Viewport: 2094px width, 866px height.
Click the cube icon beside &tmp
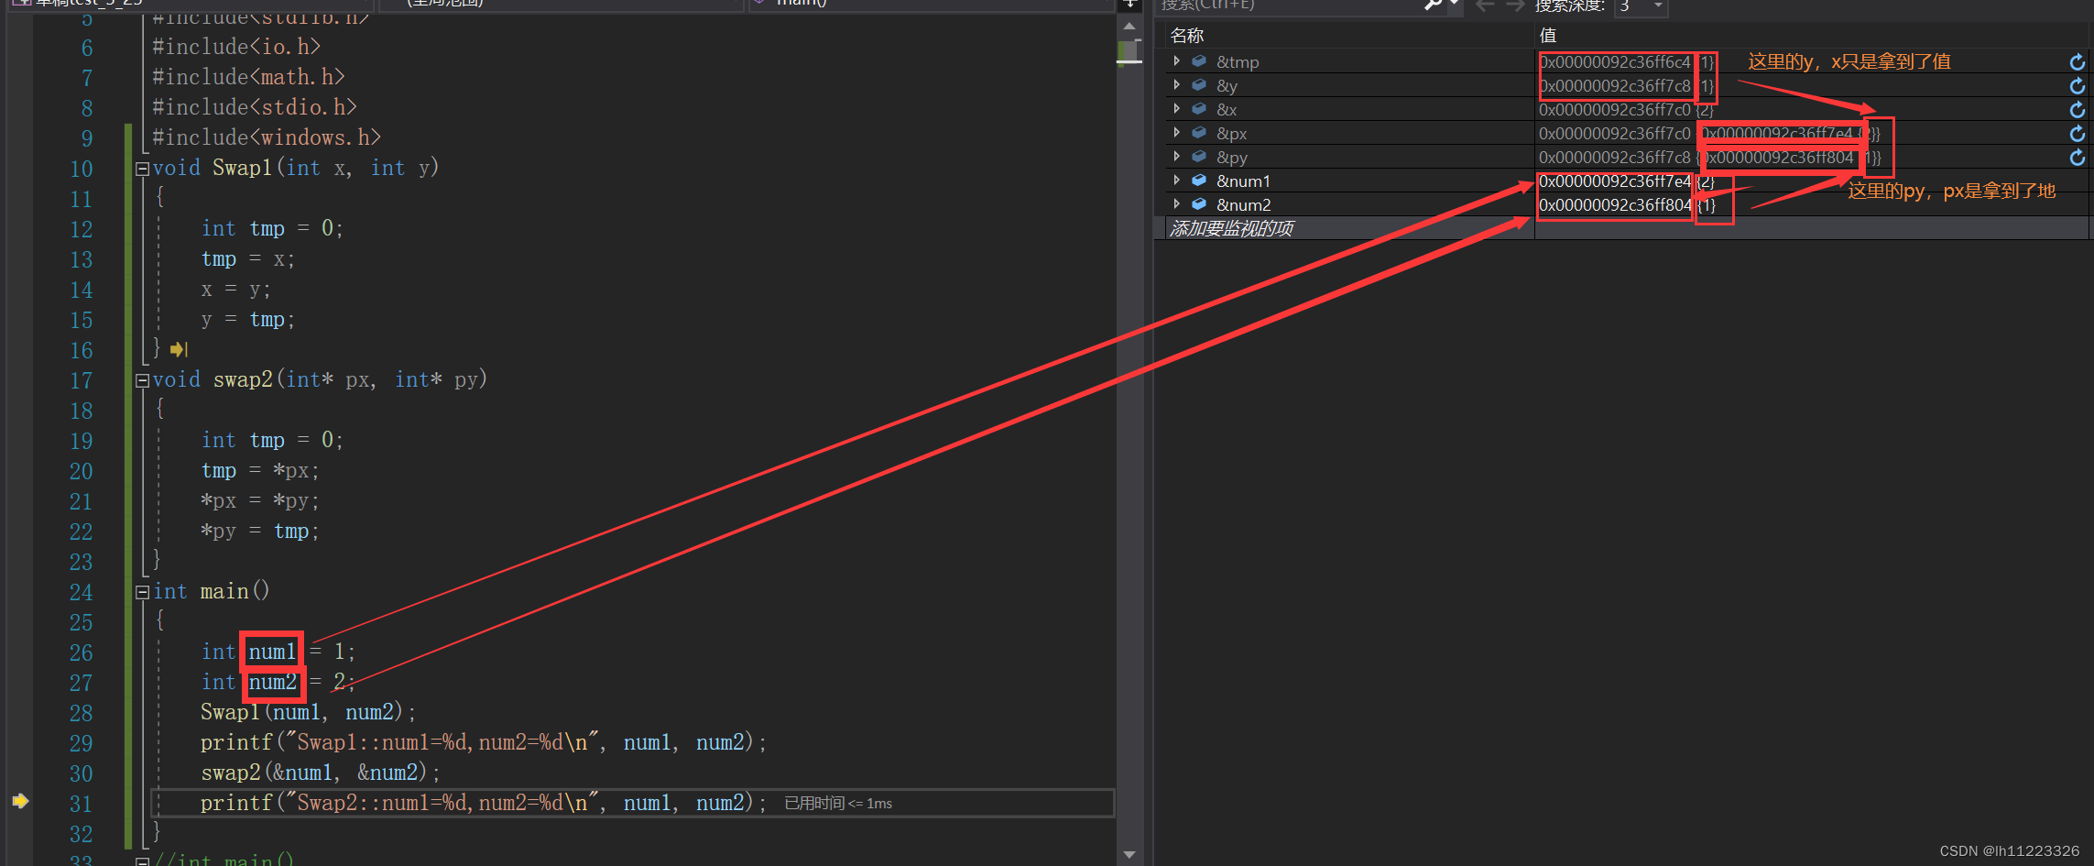(1199, 61)
